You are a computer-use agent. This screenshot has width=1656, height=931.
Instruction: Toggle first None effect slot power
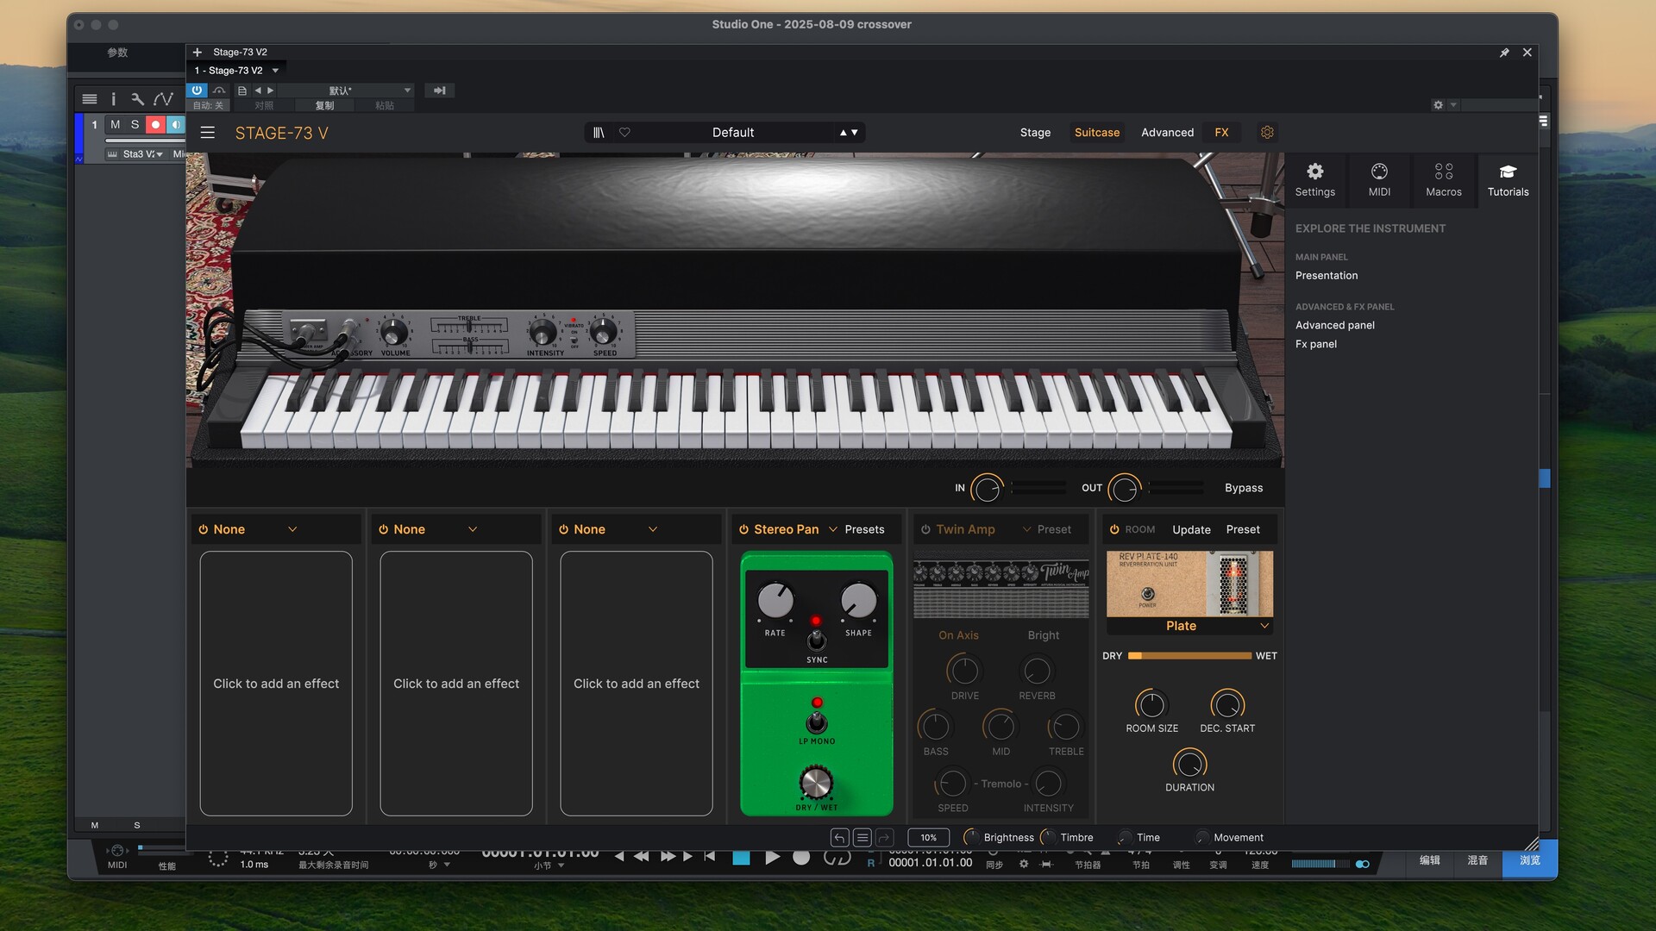(x=204, y=530)
